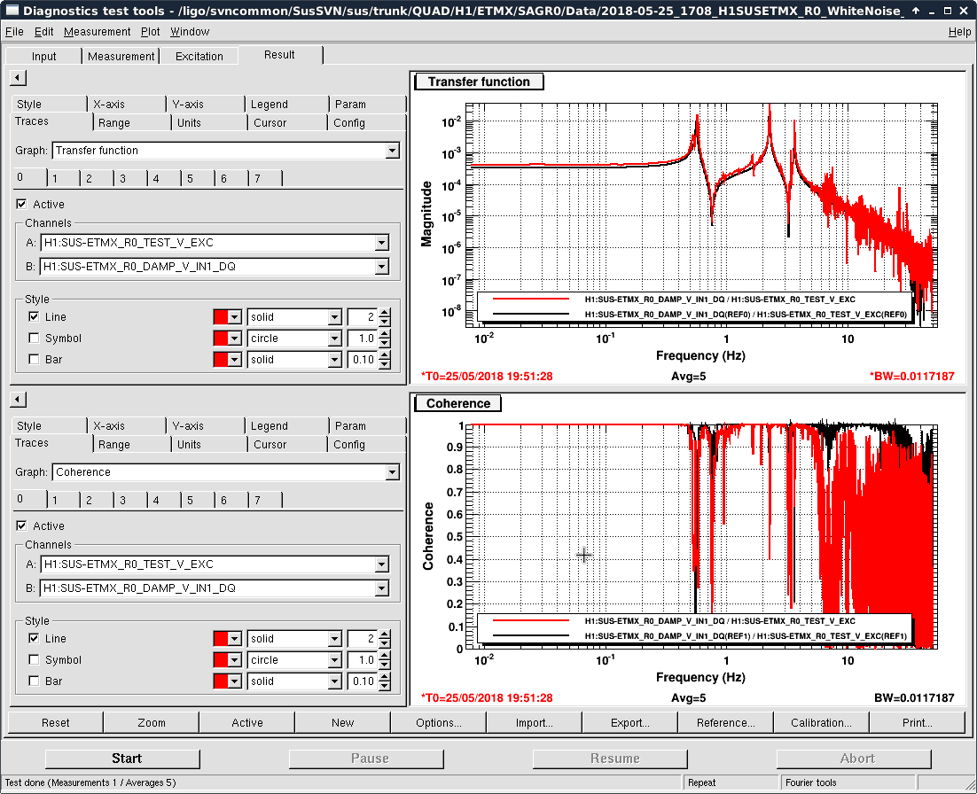
Task: Enable the Bar checkbox in lower Style section
Action: (34, 681)
